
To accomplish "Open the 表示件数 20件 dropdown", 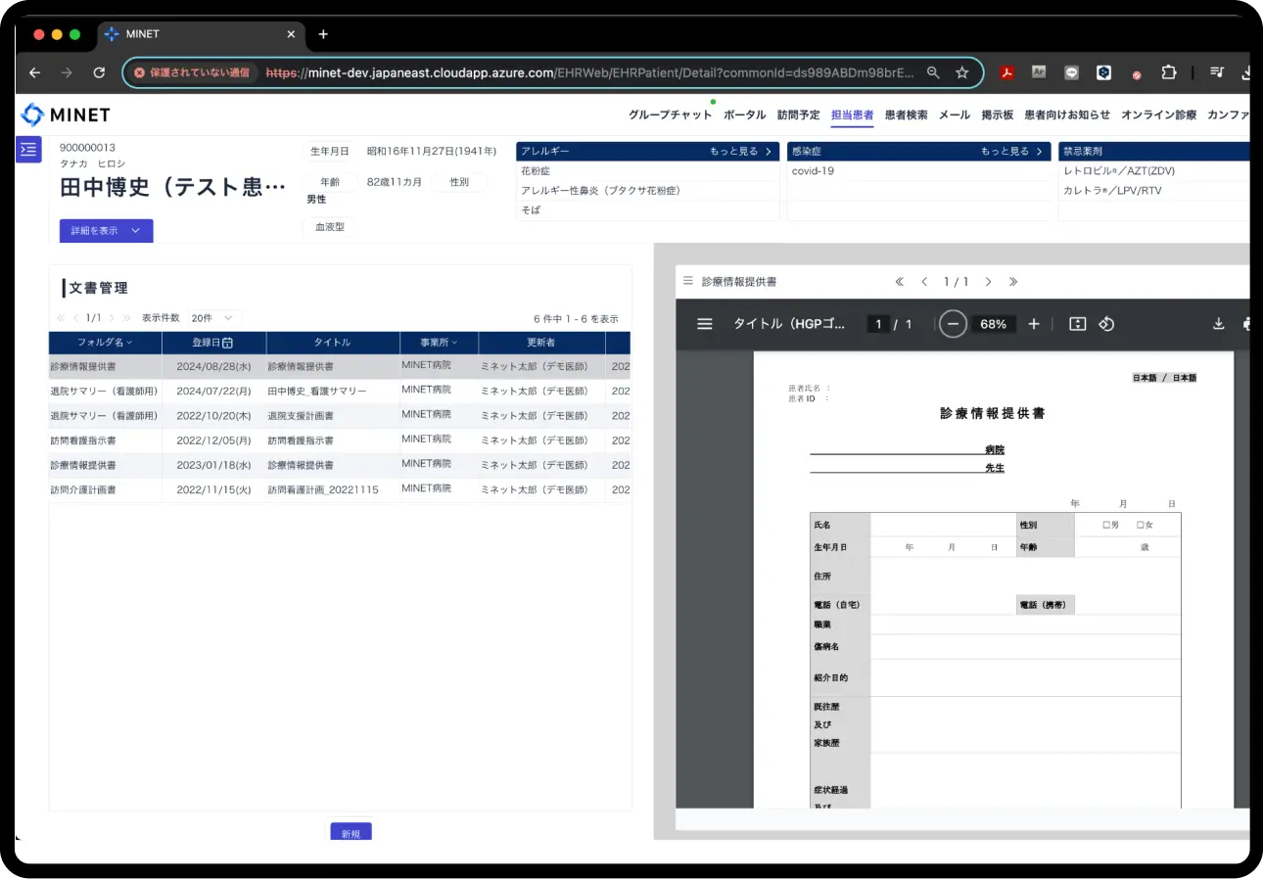I will [x=214, y=318].
